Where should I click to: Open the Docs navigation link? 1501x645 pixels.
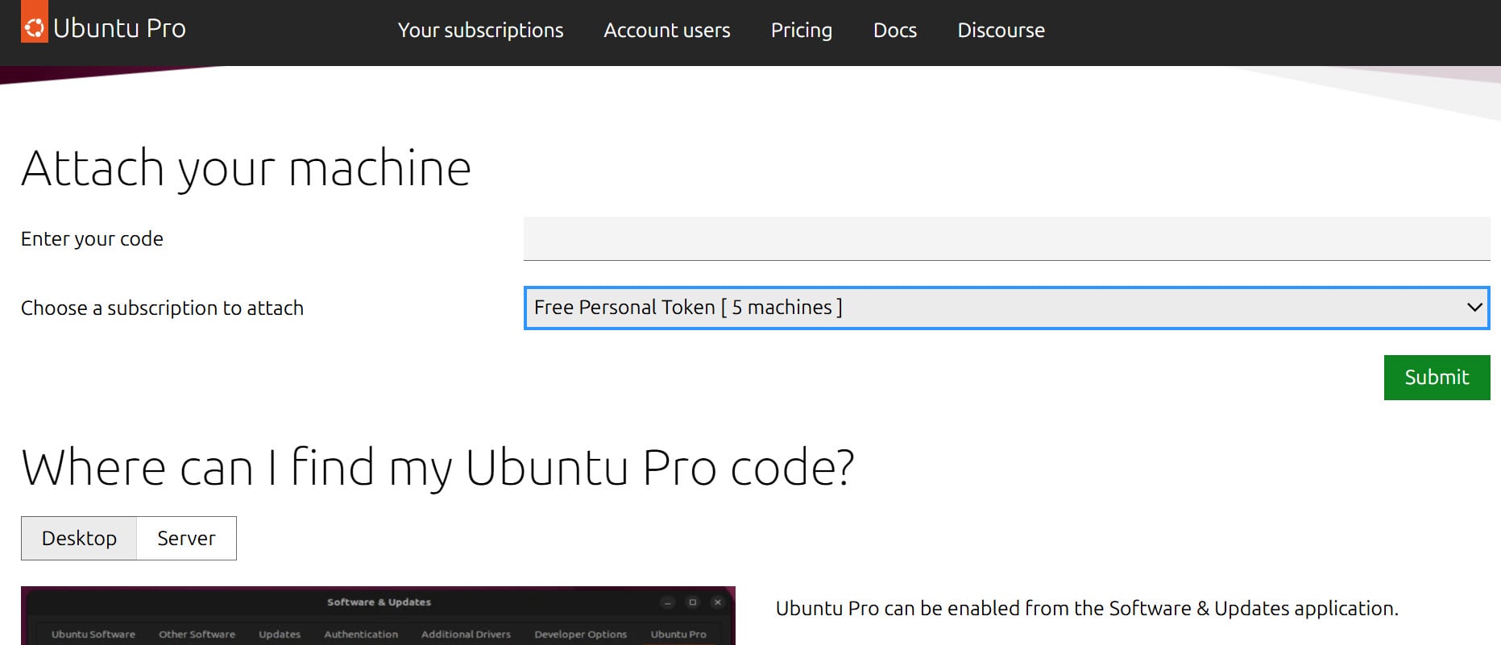(894, 31)
